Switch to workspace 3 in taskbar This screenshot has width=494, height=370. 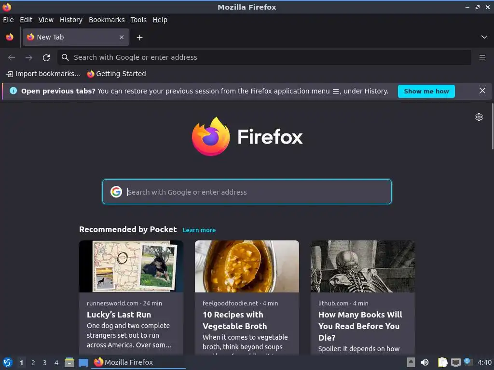point(45,363)
